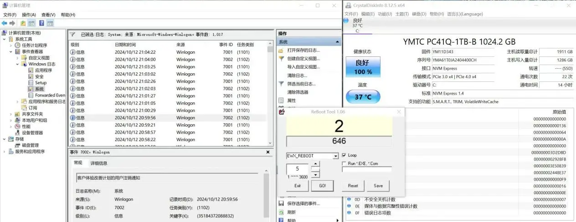Viewport: 576px width, 222px height.
Task: Click the info icon of 21:02:03 event
Action: 72,89
